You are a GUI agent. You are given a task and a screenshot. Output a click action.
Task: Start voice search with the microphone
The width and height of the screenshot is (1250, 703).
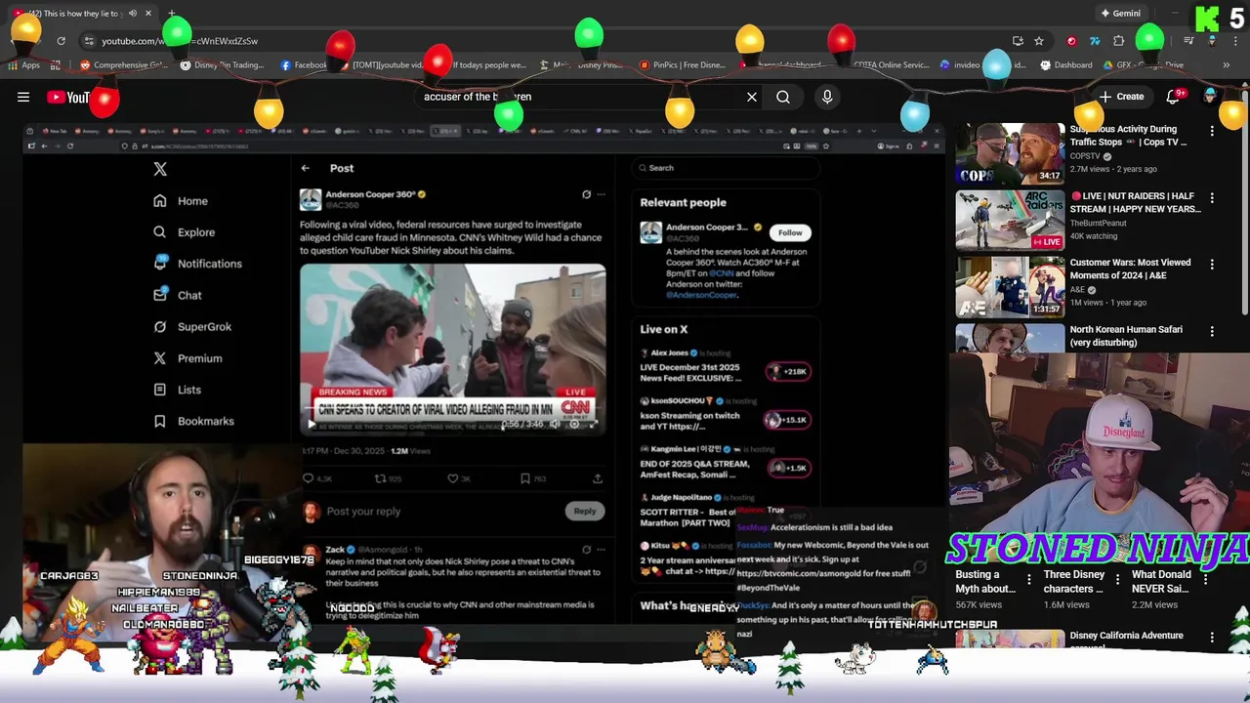coord(827,97)
